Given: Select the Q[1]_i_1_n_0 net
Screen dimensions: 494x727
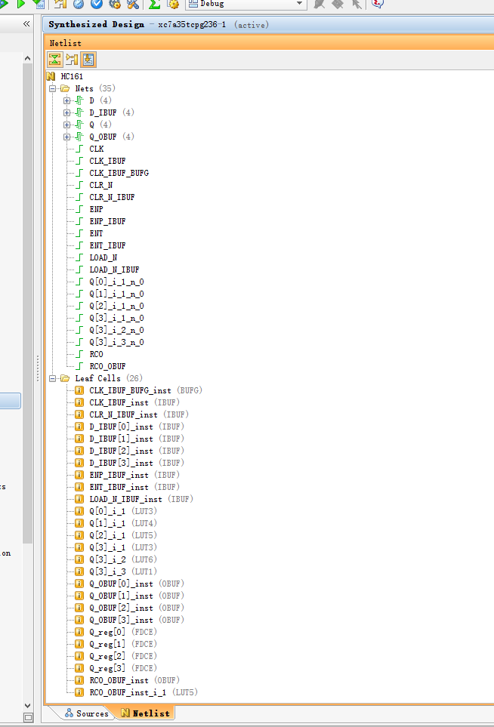Looking at the screenshot, I should click(116, 294).
